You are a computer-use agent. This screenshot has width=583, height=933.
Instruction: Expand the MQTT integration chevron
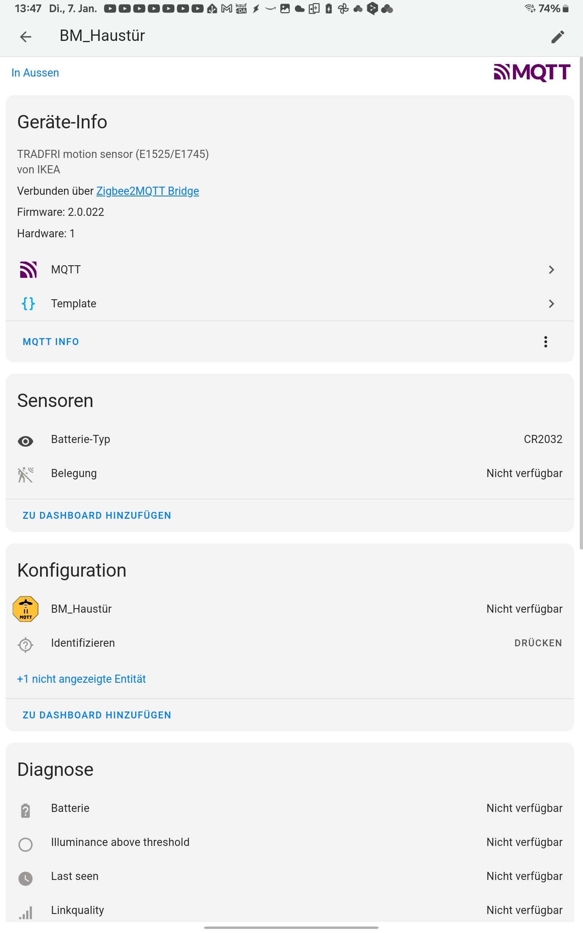tap(551, 270)
